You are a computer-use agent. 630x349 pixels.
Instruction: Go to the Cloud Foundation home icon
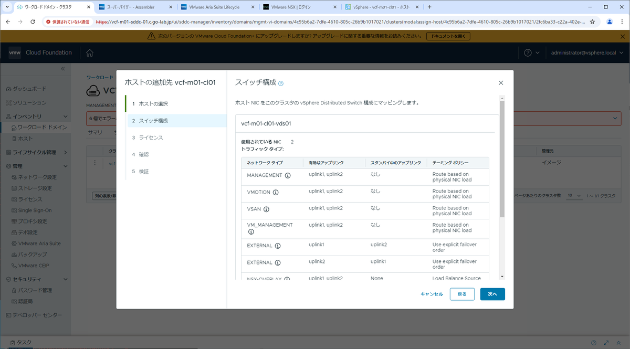click(x=90, y=52)
